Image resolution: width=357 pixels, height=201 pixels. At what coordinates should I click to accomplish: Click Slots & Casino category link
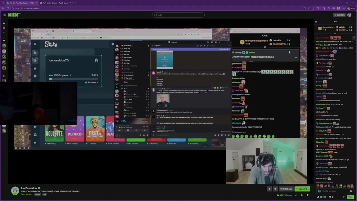27,194
